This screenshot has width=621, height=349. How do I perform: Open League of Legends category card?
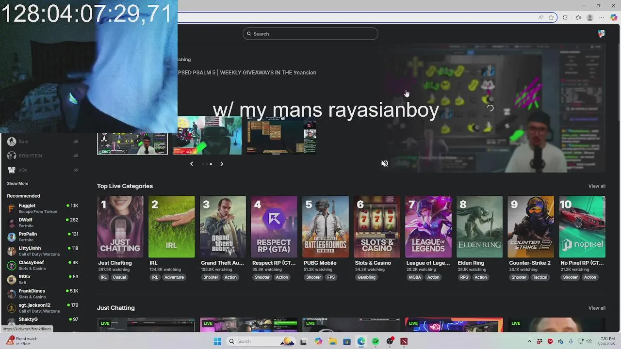428,227
